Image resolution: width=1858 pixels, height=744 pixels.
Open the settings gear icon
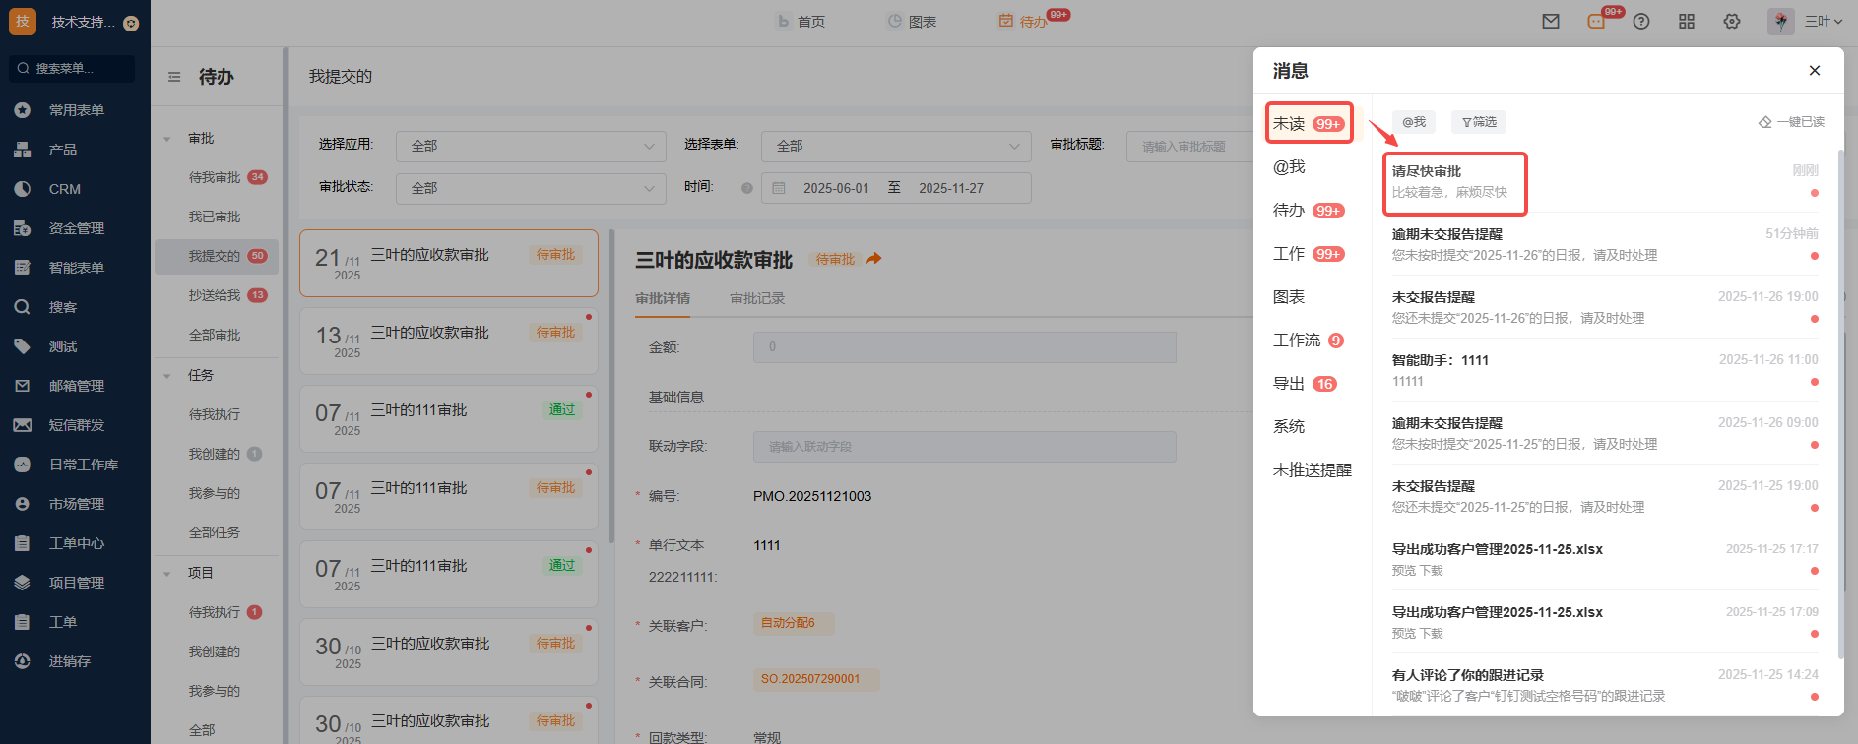1732,22
